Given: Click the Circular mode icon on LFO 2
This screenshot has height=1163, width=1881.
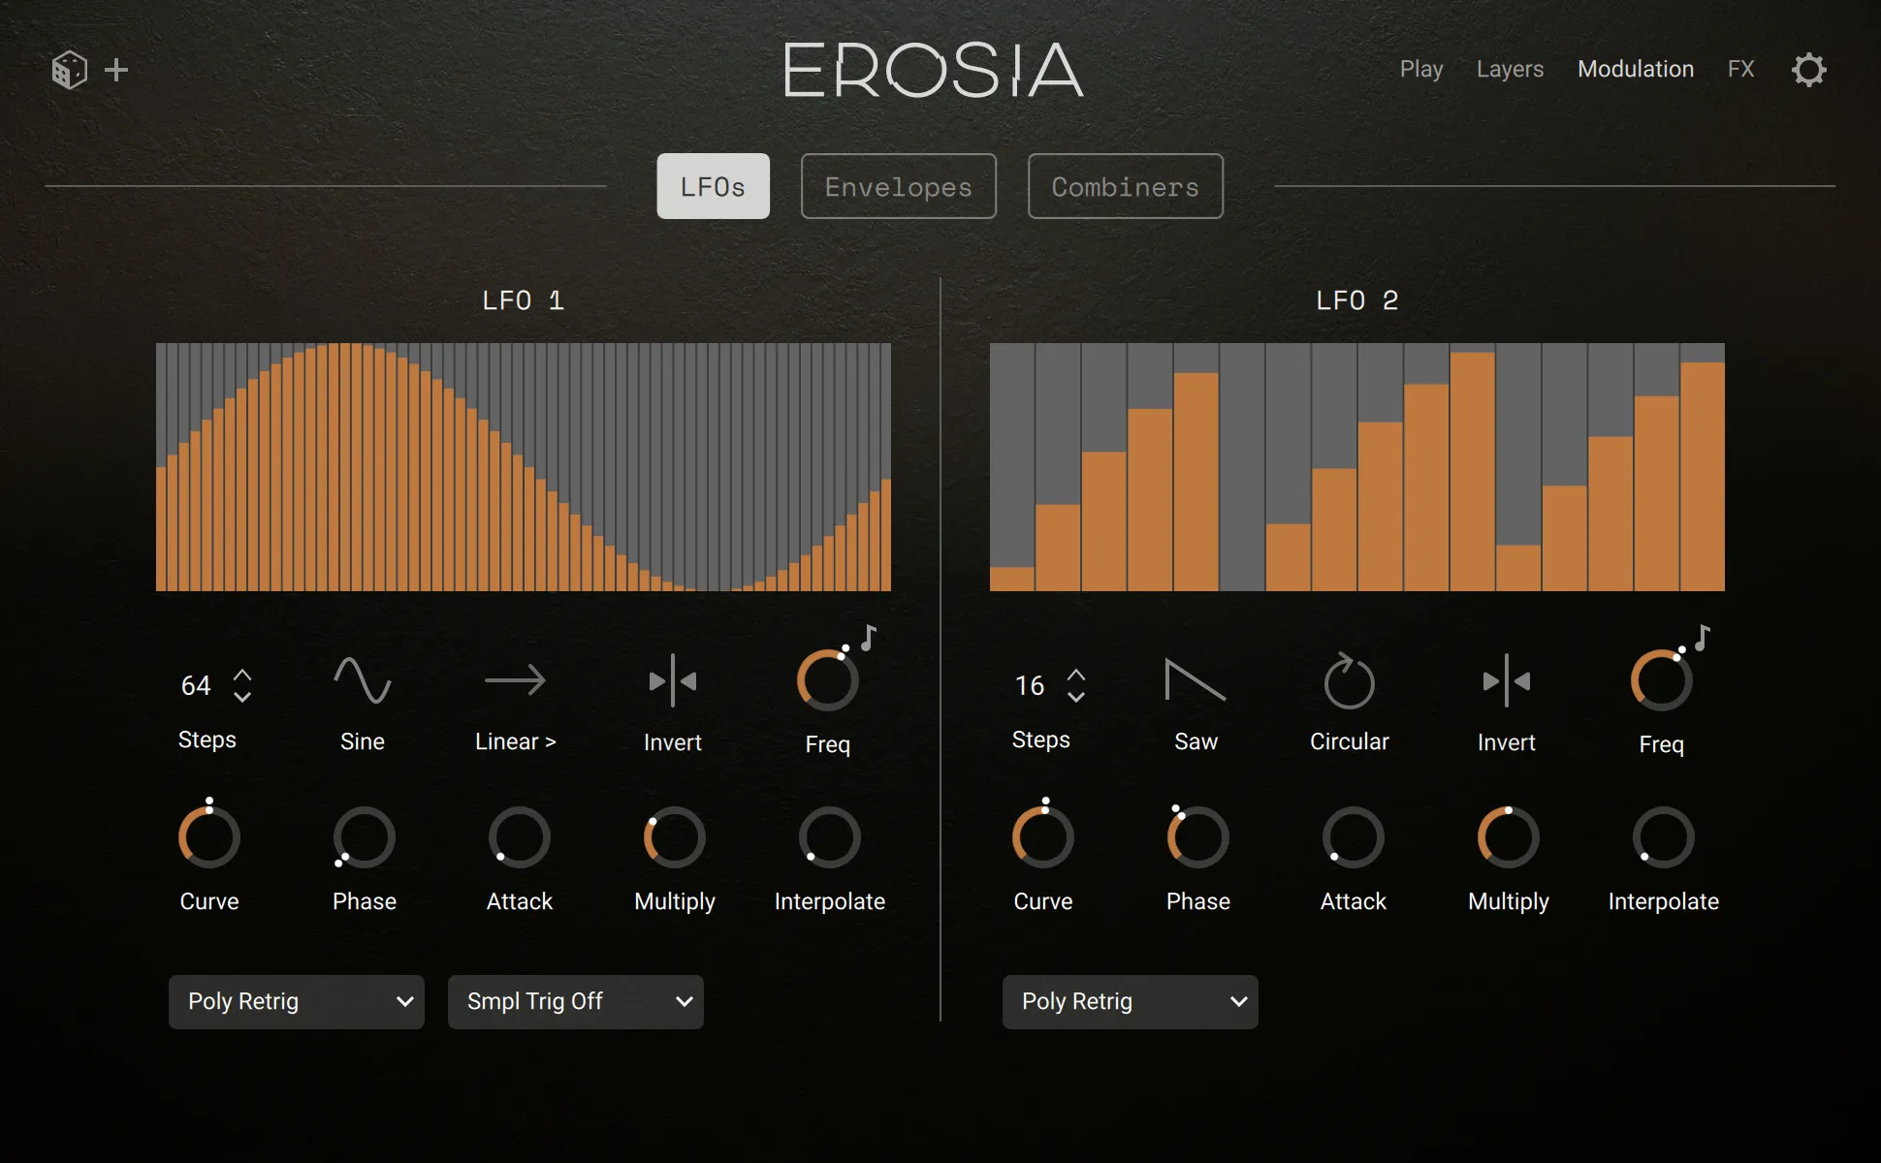Looking at the screenshot, I should click(1348, 680).
